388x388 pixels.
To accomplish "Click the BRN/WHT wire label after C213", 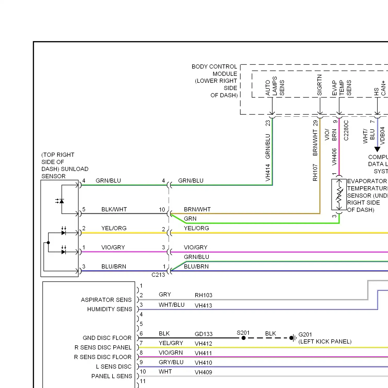I will (197, 209).
